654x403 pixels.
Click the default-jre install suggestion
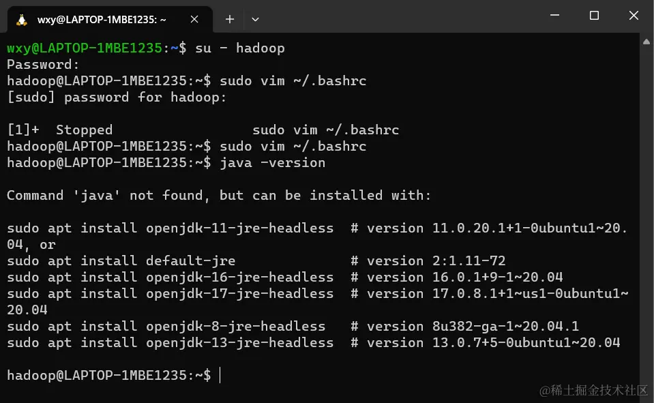[256, 260]
